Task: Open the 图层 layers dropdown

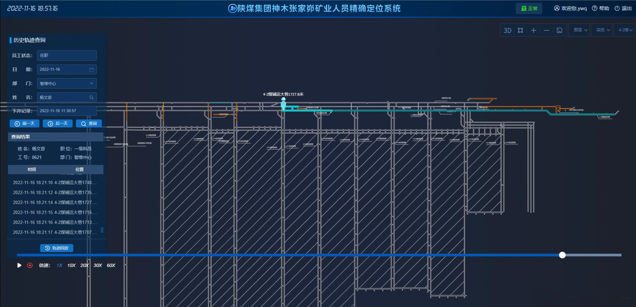Action: pos(580,30)
